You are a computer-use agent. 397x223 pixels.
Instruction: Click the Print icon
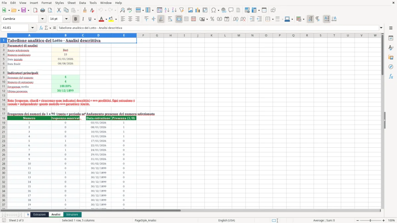click(43, 10)
